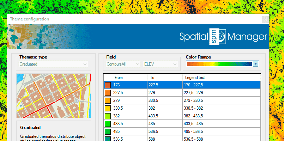Select the To value 433.5 cell
The image size is (284, 141).
pos(164,116)
